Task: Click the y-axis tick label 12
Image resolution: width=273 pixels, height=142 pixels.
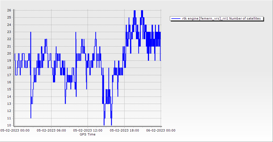Action: pos(9,111)
